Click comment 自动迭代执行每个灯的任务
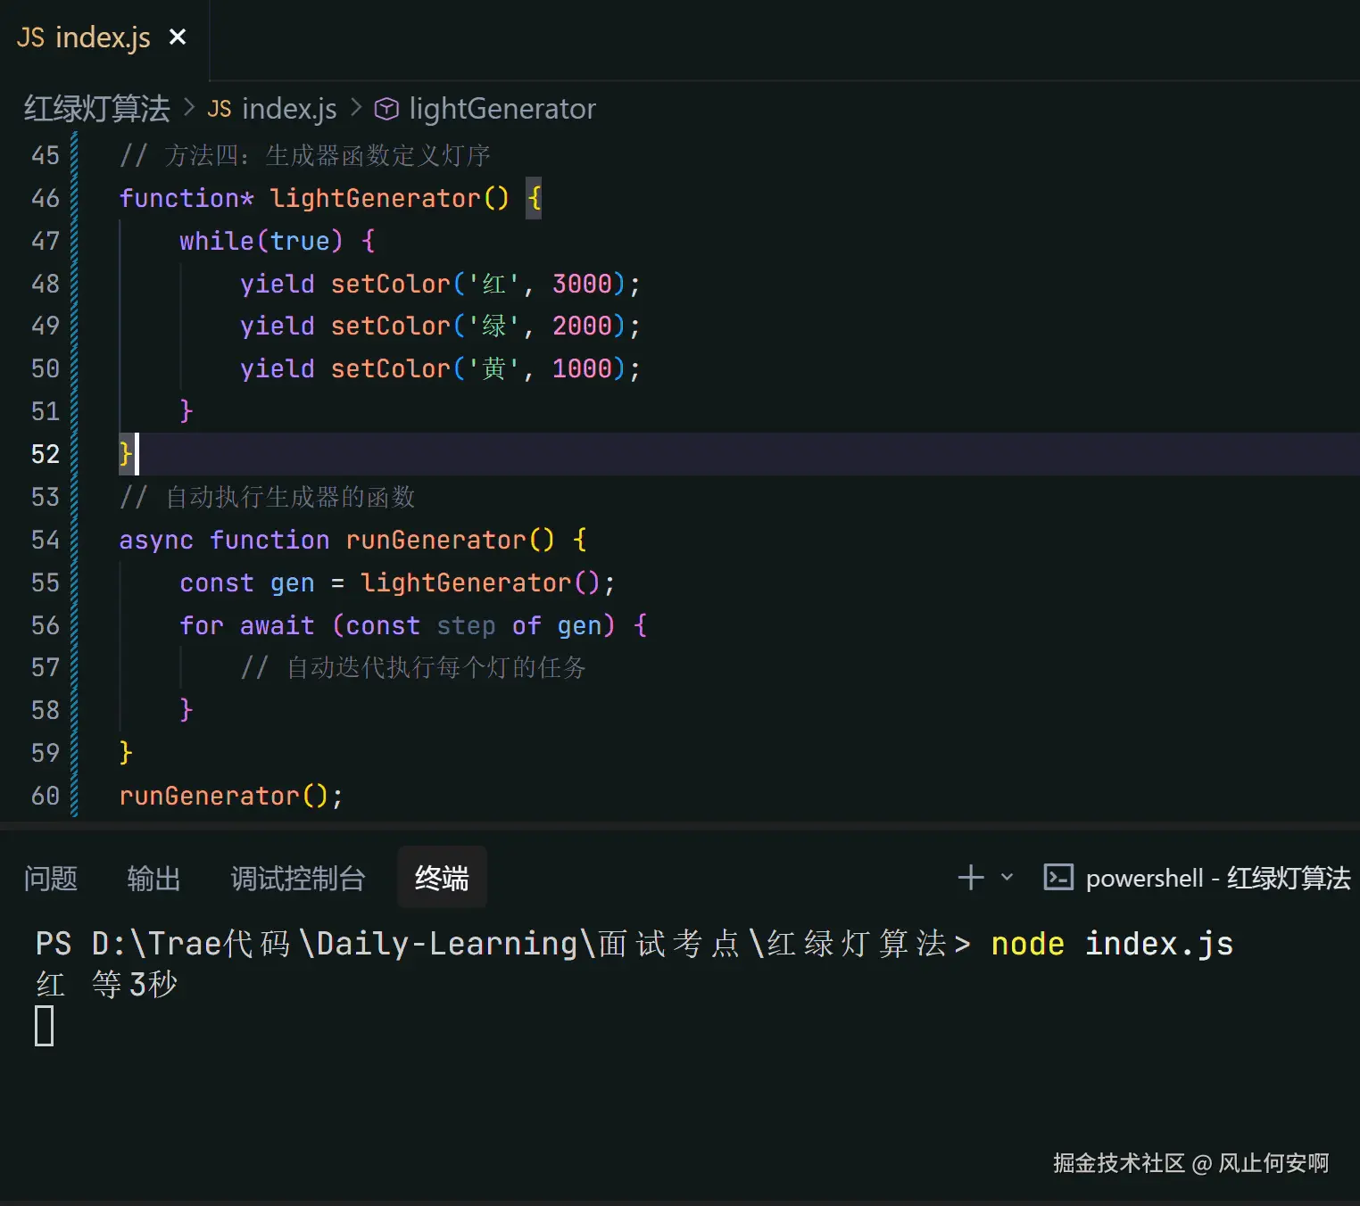The width and height of the screenshot is (1360, 1206). coord(413,667)
